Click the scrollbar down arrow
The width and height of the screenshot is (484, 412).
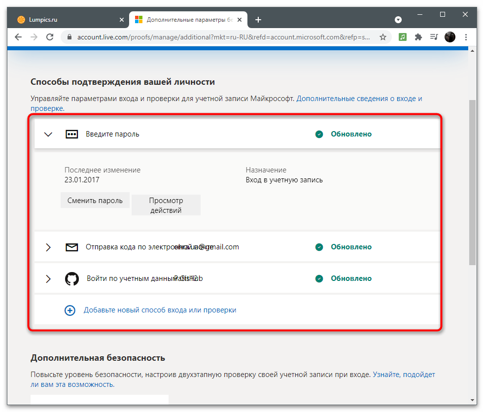[472, 400]
